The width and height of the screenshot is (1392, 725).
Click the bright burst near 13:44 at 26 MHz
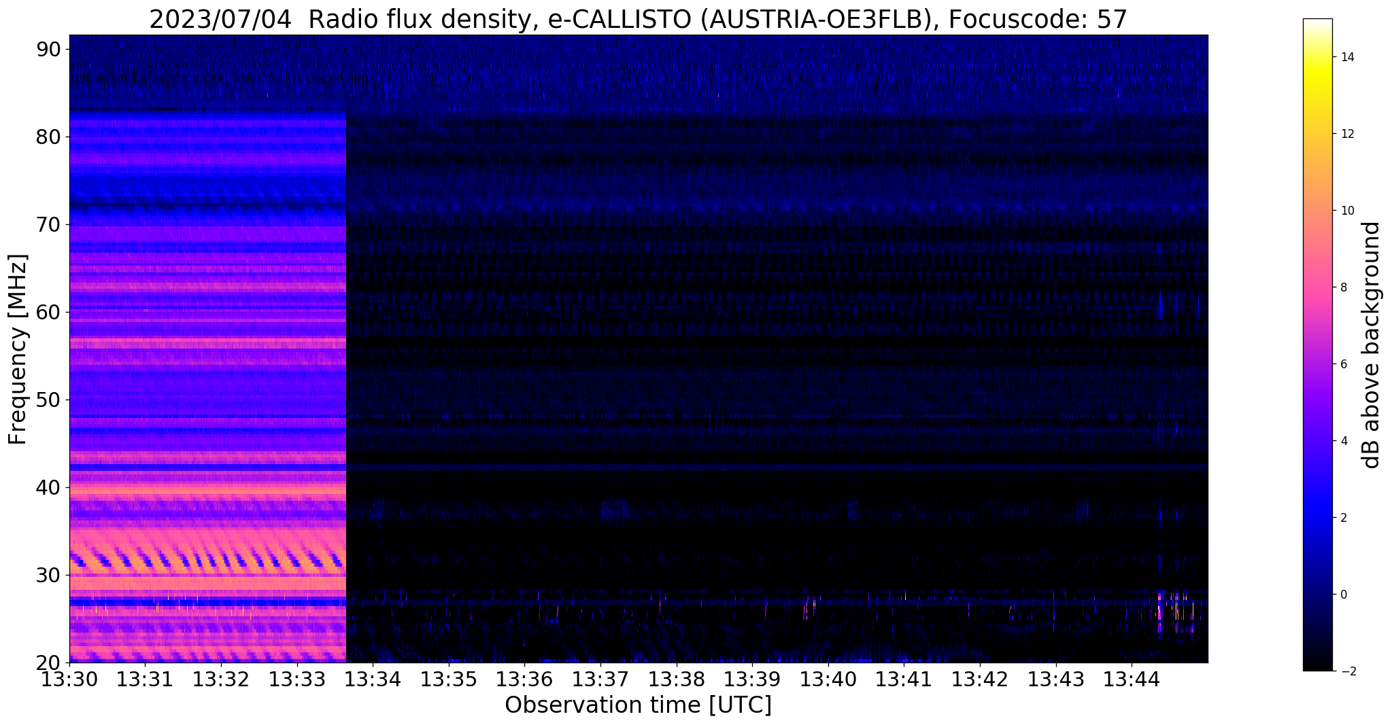coord(1176,612)
